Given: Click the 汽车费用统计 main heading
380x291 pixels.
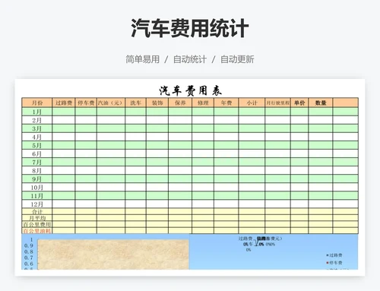Looking at the screenshot, I should click(x=190, y=28).
